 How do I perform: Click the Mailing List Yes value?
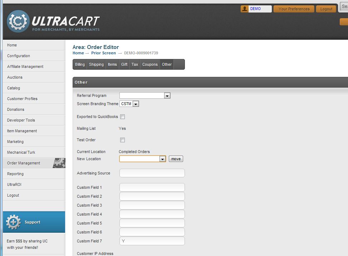[x=122, y=128]
